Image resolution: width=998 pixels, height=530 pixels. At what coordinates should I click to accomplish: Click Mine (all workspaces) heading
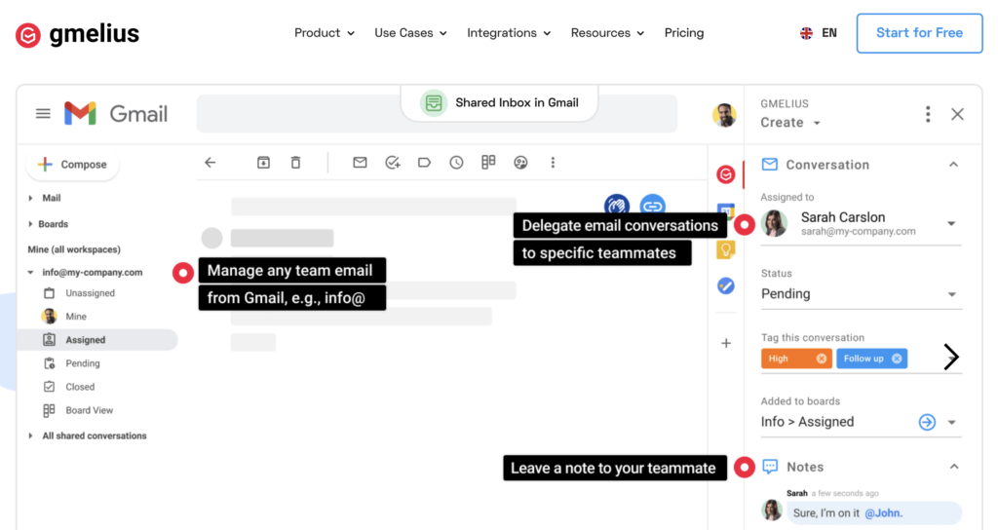click(x=74, y=250)
